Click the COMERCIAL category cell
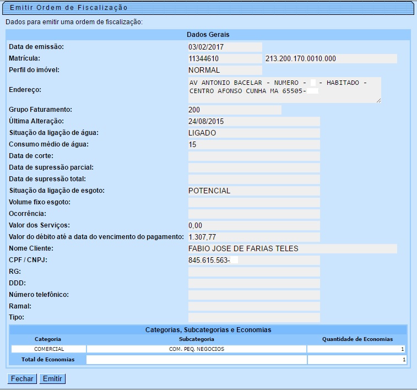The width and height of the screenshot is (417, 390). [x=48, y=349]
